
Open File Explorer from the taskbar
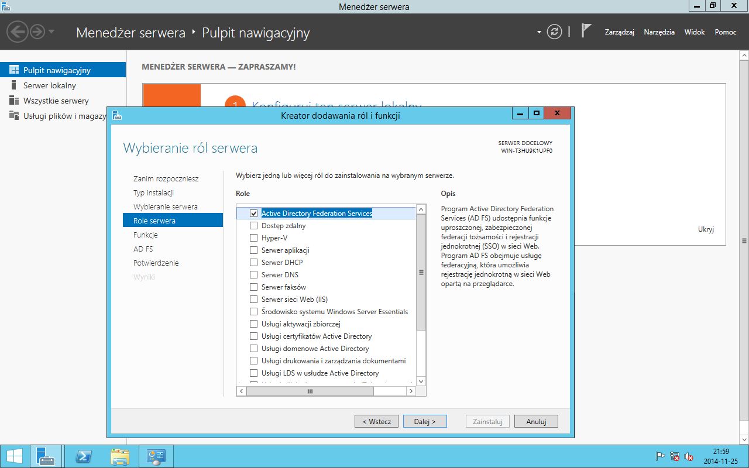coord(120,456)
